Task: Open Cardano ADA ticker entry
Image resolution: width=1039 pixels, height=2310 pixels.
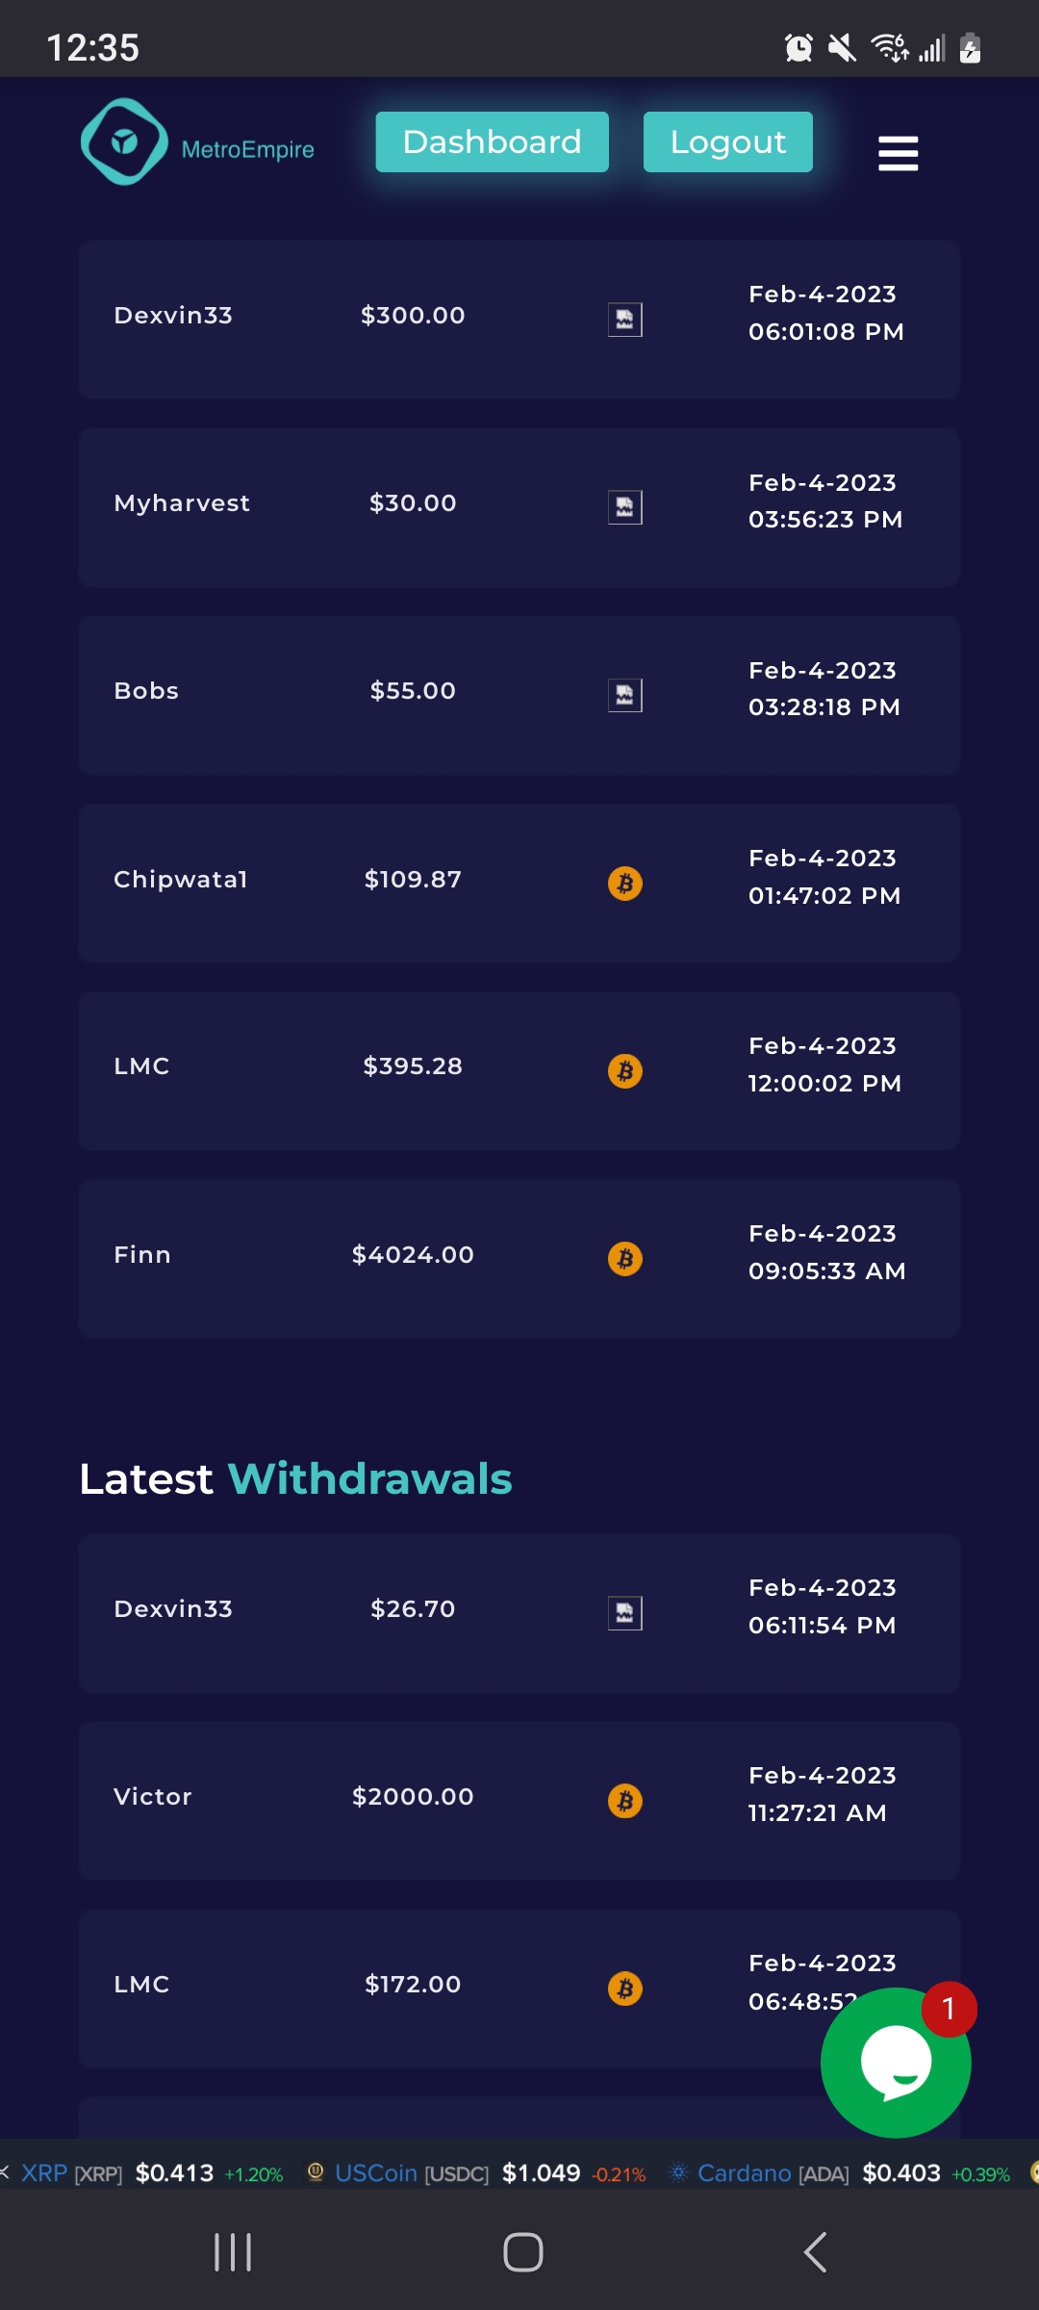Action: (x=840, y=2173)
